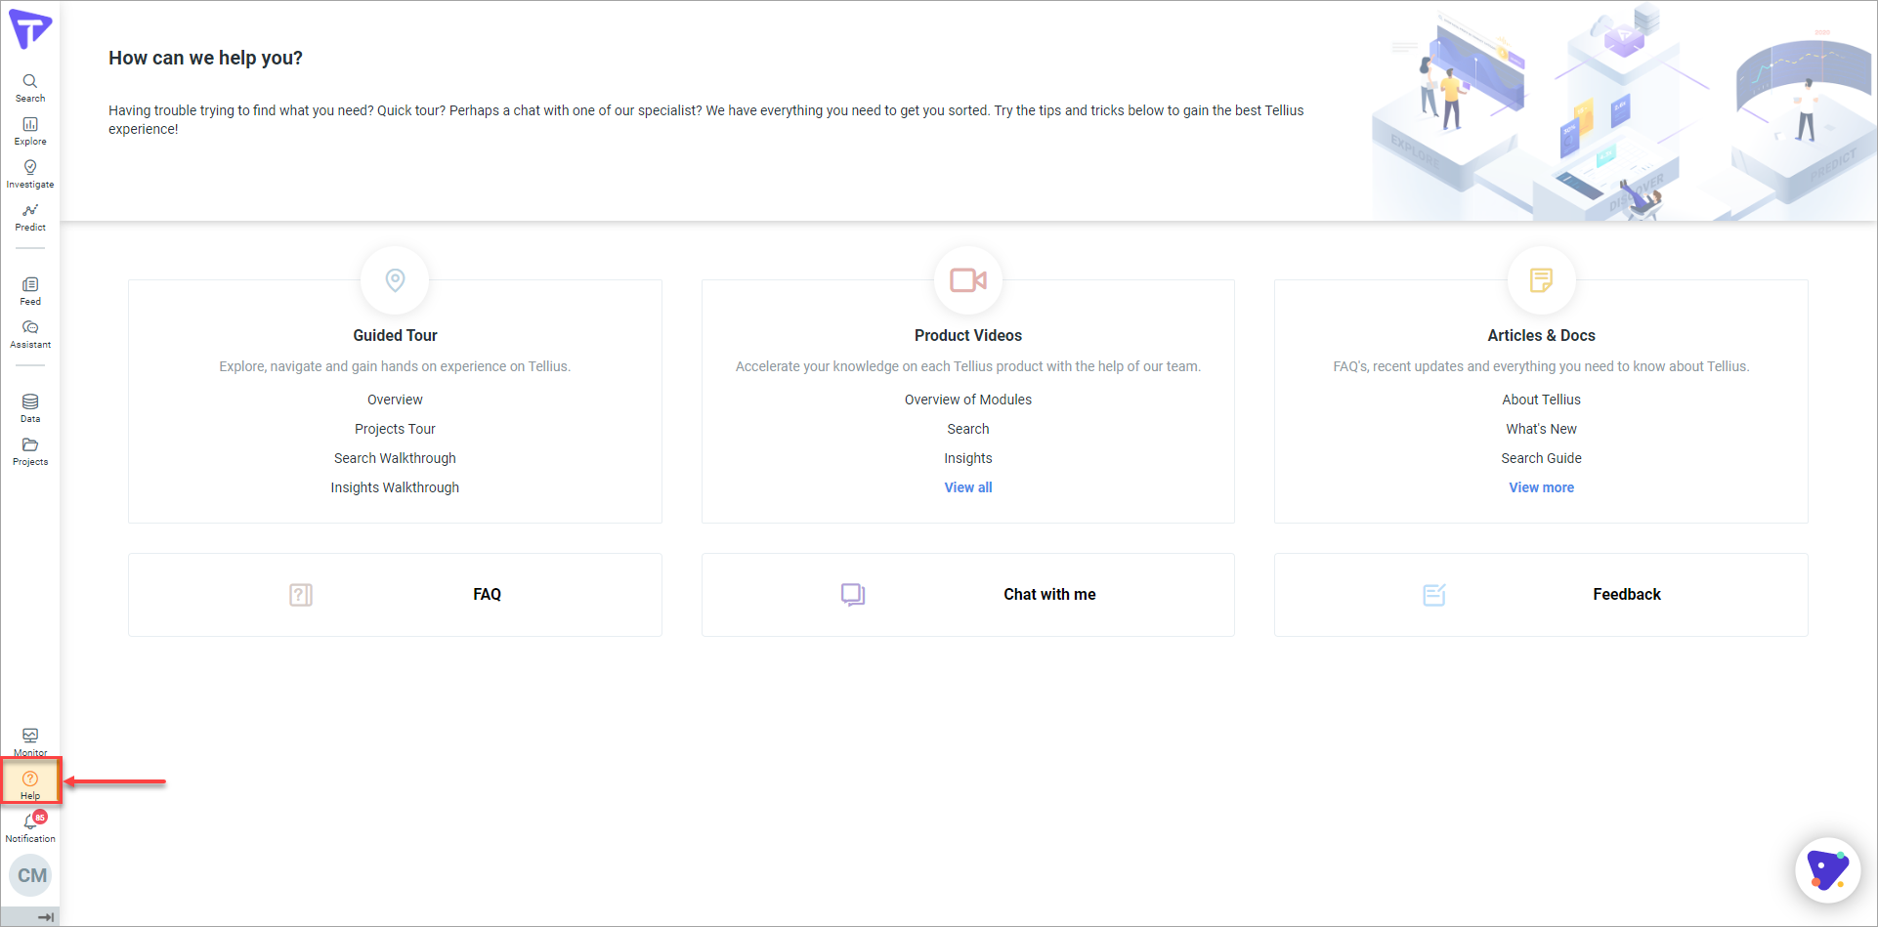Screen dimensions: 1878x927
Task: Open the Feed sidebar item
Action: [x=30, y=290]
